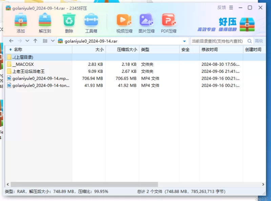The image size is (271, 201).
Task: Click the search magnifier icon
Action: (x=249, y=41)
